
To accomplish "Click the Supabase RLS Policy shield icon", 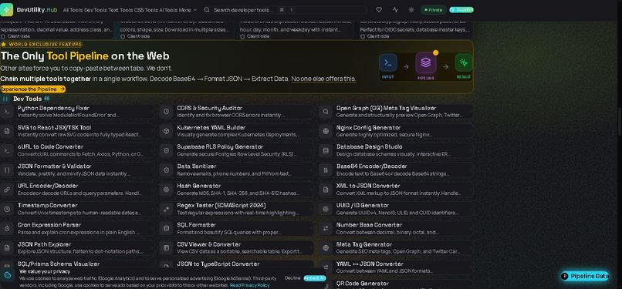I will click(x=166, y=150).
